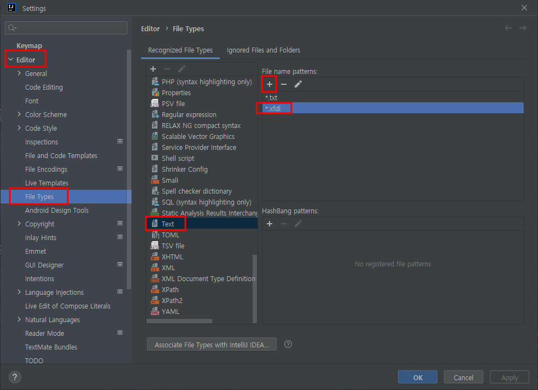Edit the selected recognized file type
Screen dimensions: 538x390
pyautogui.click(x=182, y=69)
